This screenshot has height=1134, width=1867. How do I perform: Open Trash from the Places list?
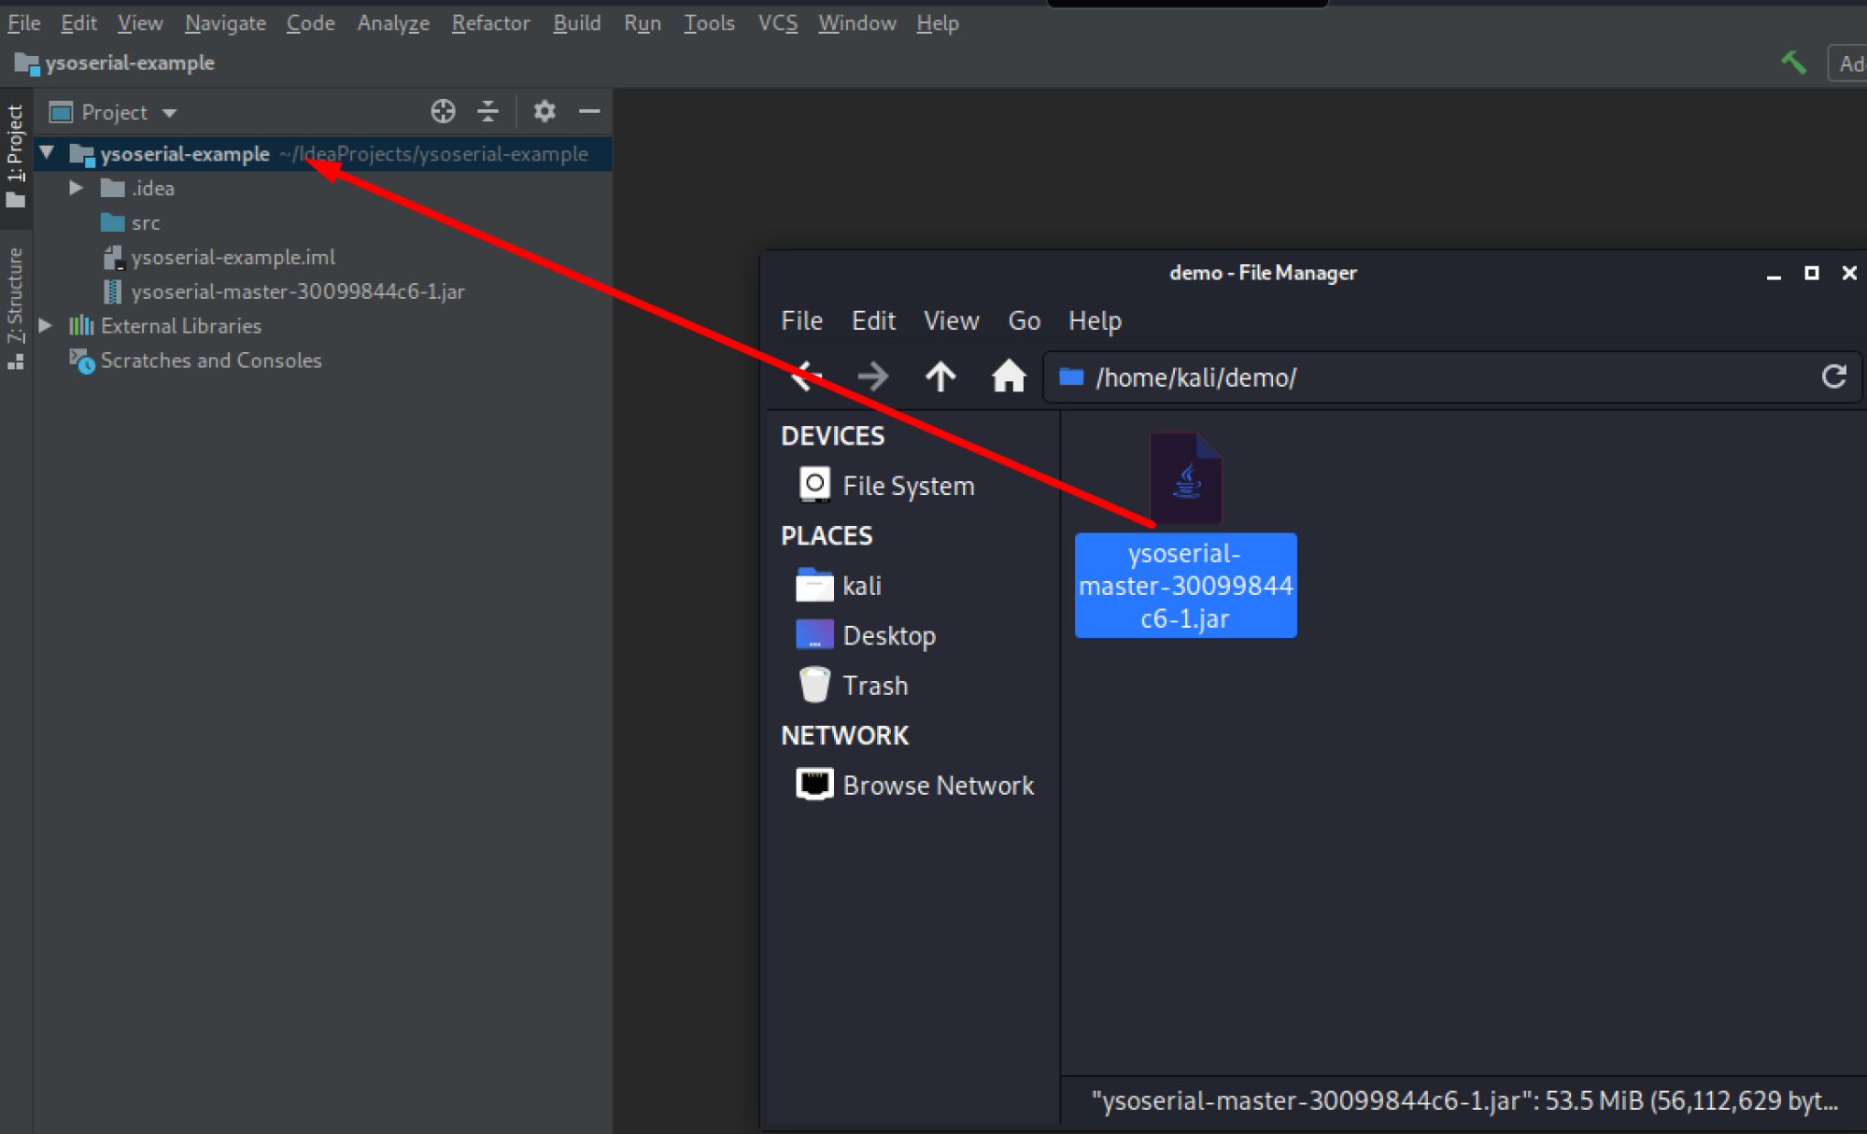coord(875,684)
